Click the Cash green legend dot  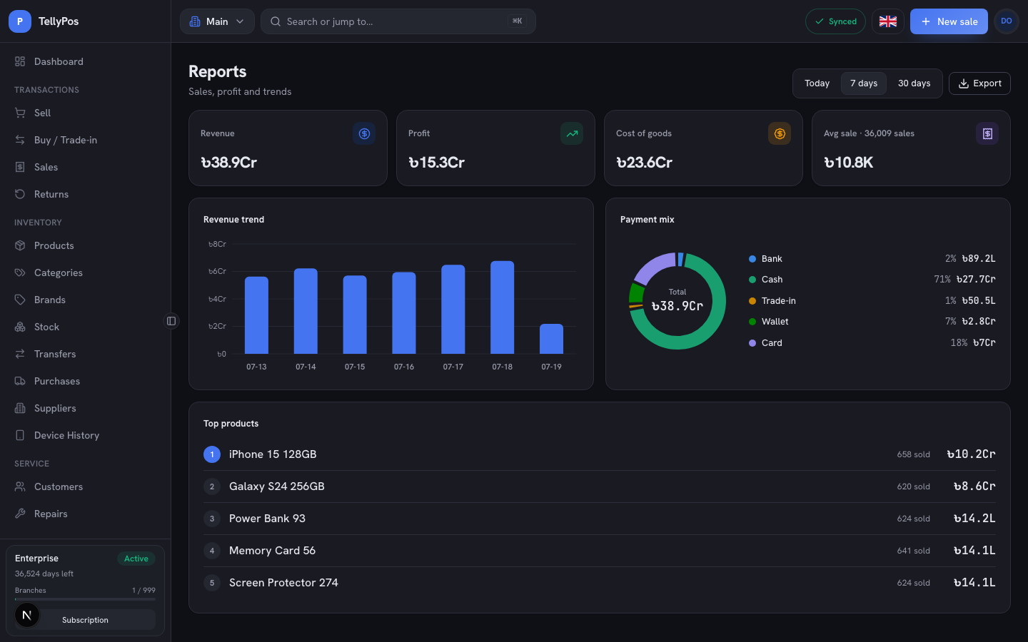tap(752, 280)
